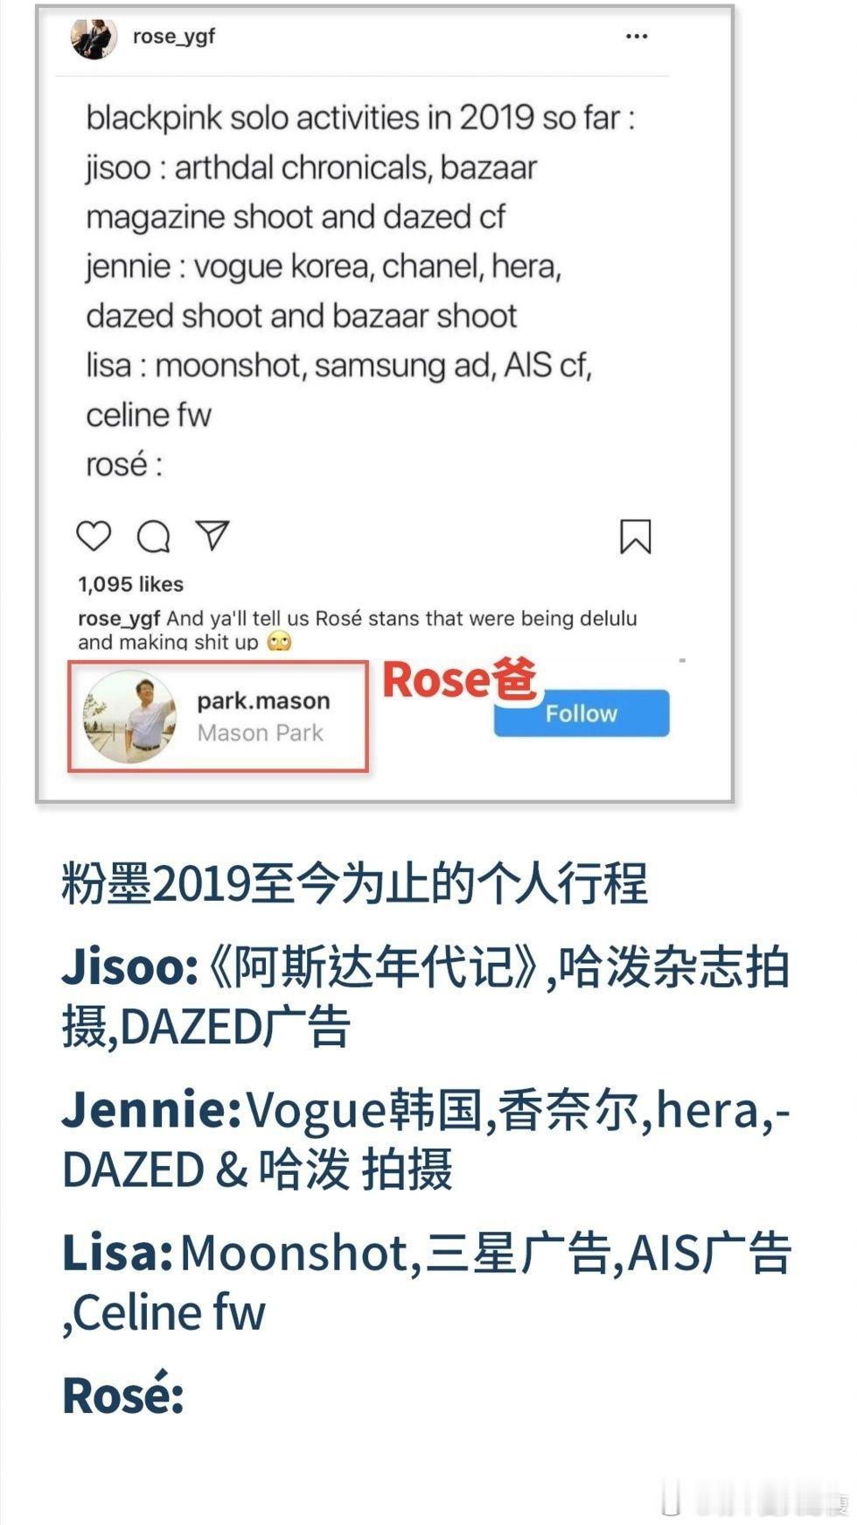This screenshot has height=1525, width=857.
Task: Share post using the paper plane icon
Action: pyautogui.click(x=213, y=535)
